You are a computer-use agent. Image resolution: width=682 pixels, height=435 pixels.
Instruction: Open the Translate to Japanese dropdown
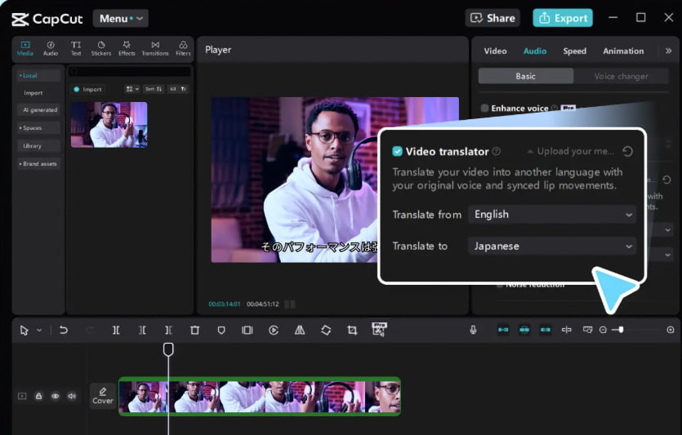tap(552, 246)
